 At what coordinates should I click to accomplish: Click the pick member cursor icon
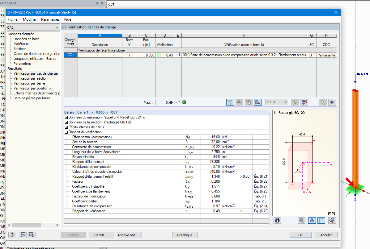(323, 102)
